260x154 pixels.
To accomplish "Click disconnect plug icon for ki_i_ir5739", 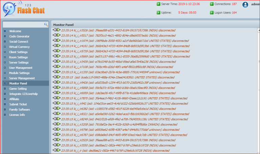I will tap(57, 51).
